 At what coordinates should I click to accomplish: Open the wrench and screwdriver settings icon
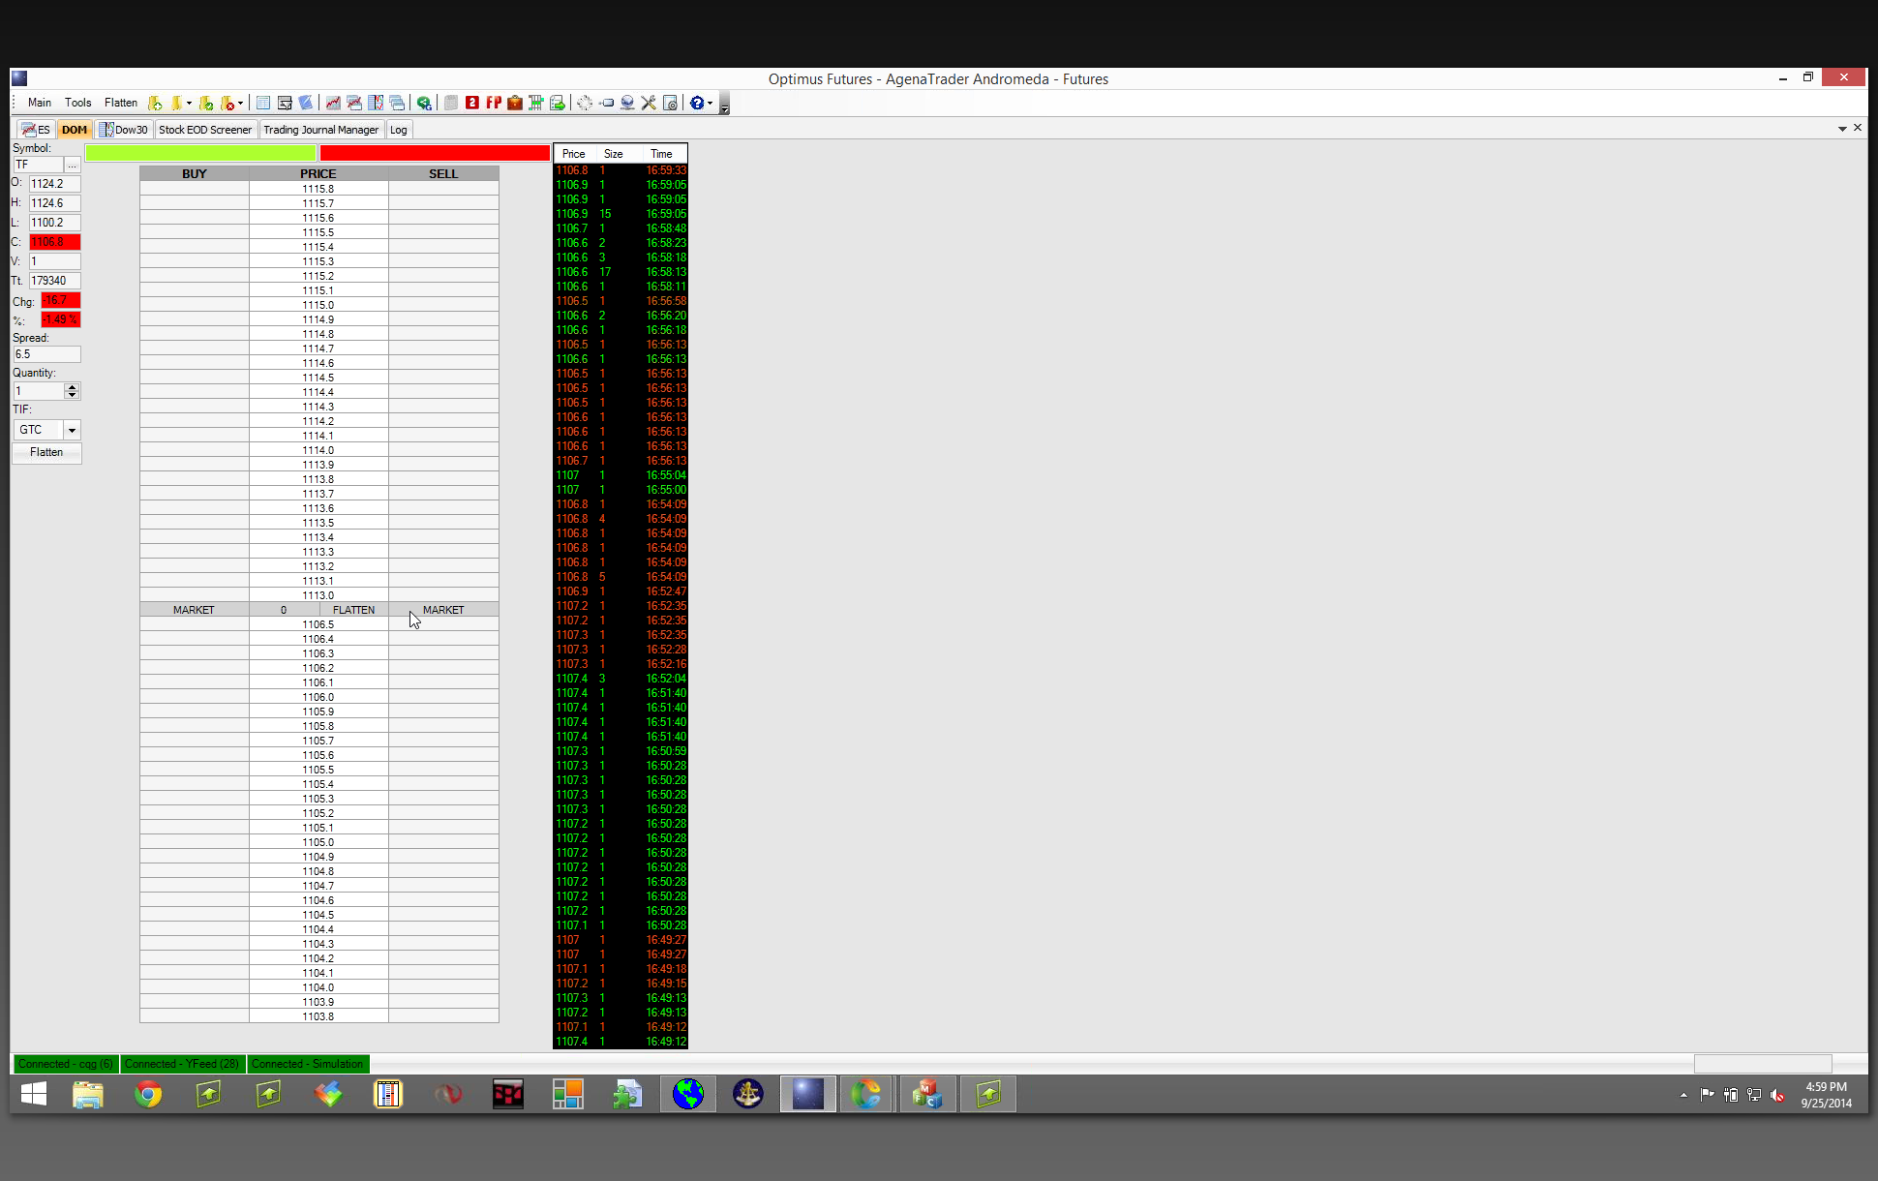649,103
